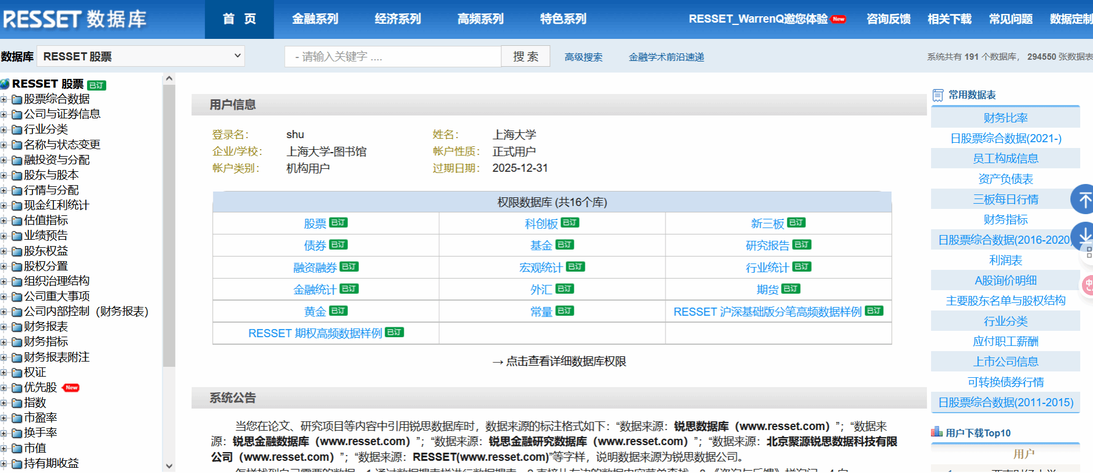This screenshot has width=1093, height=473.
Task: Open the 科创板 database link
Action: click(x=541, y=224)
